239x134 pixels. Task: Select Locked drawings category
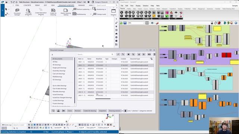(58, 100)
